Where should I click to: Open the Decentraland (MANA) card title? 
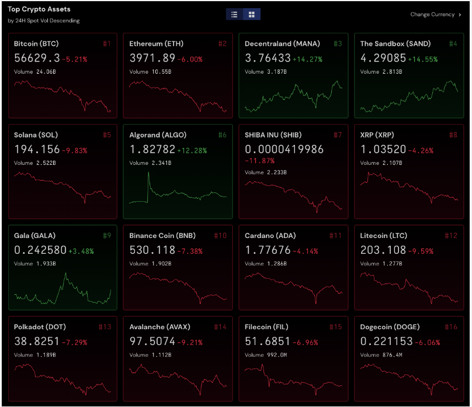pos(282,44)
